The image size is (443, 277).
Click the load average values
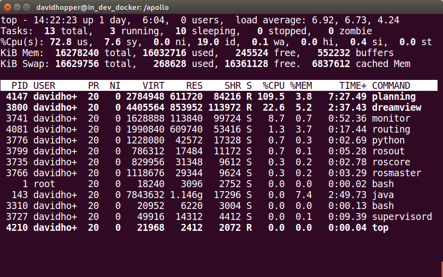coord(356,20)
